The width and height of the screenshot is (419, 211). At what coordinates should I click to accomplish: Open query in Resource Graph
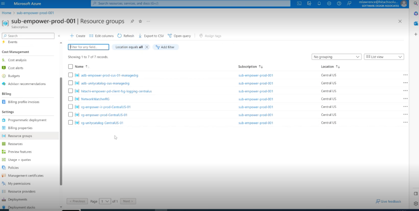tap(179, 36)
